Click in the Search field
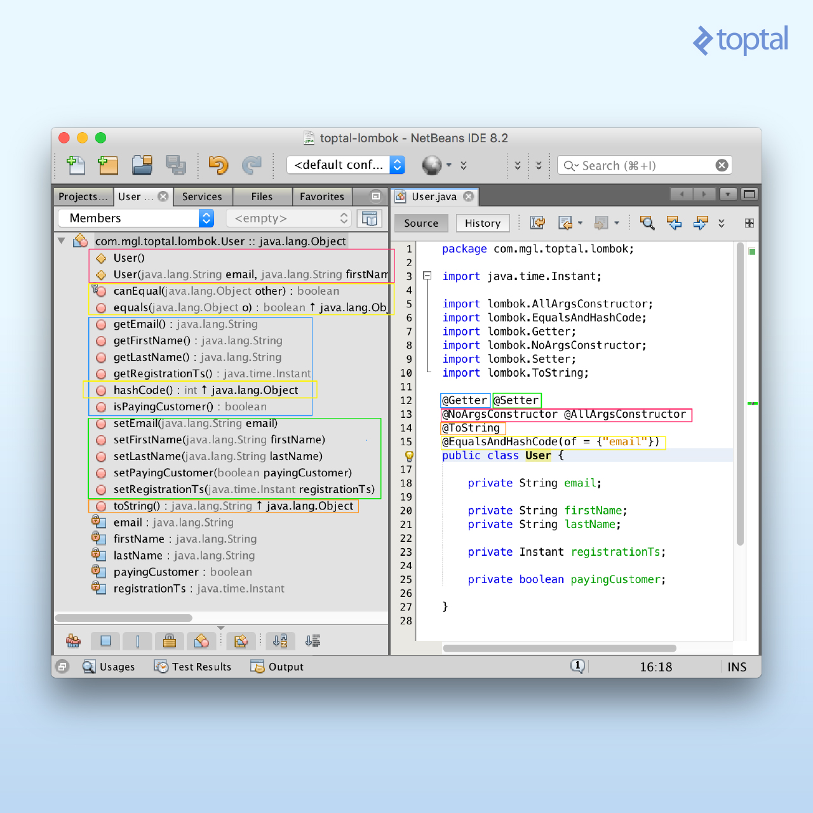The height and width of the screenshot is (813, 813). (x=645, y=165)
